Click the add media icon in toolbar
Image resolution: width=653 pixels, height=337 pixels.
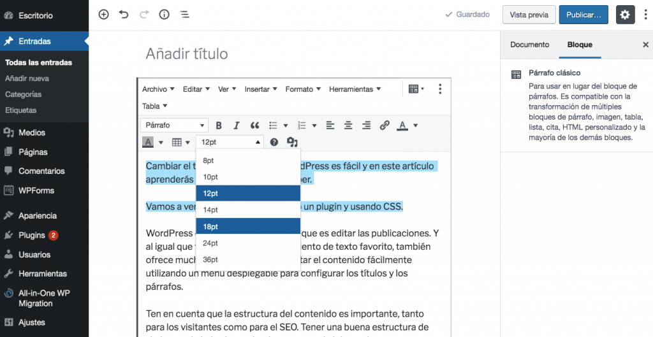point(292,142)
